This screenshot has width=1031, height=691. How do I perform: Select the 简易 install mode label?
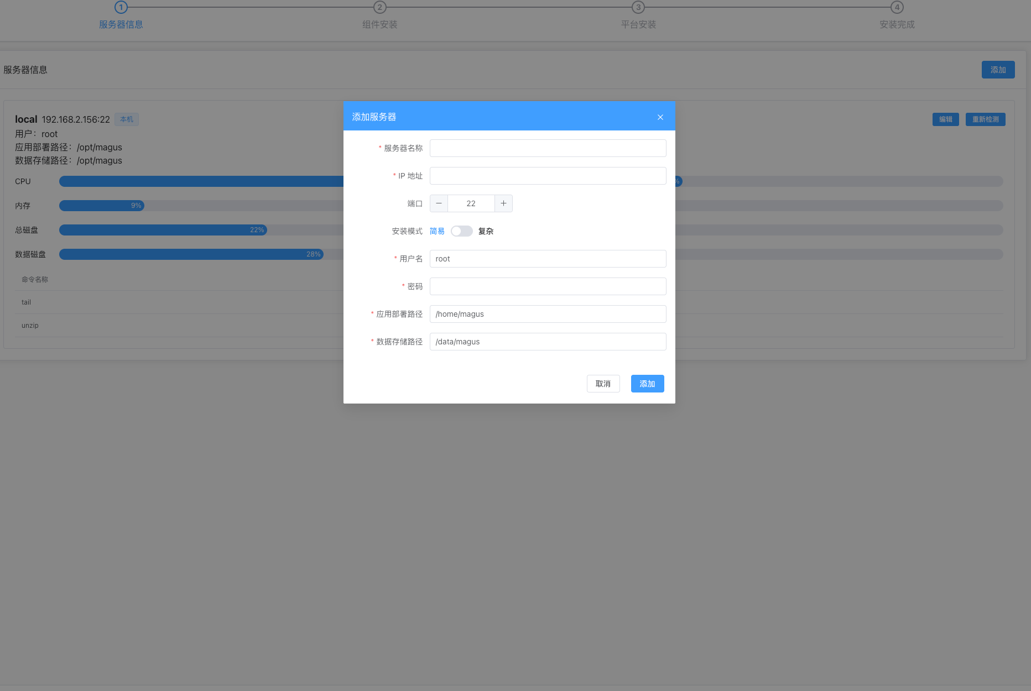pyautogui.click(x=437, y=231)
